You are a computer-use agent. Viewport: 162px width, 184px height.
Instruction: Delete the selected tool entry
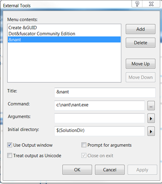coord(141,43)
